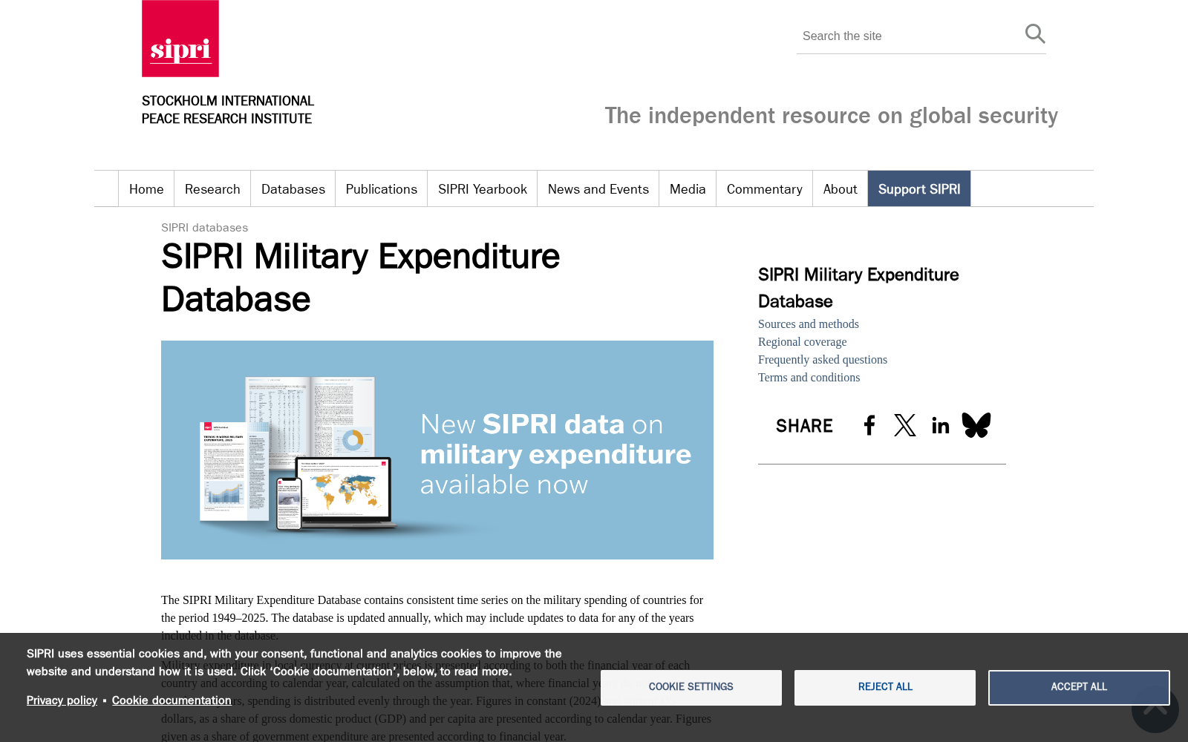Click the SIPRI red logo

pos(180,39)
